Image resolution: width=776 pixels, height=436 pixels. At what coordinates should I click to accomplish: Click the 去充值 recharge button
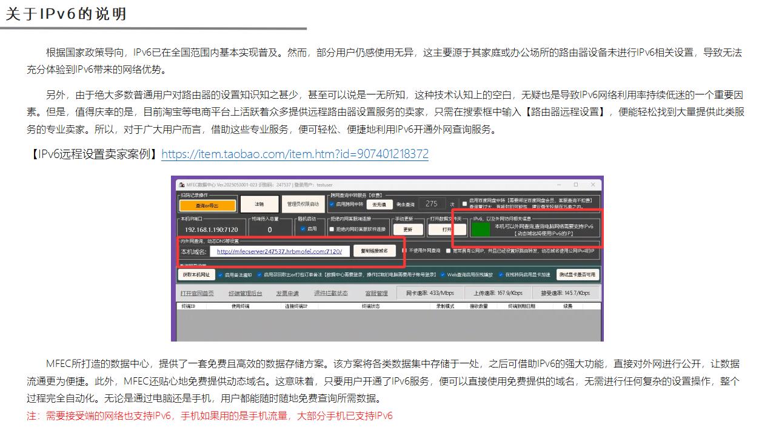379,205
